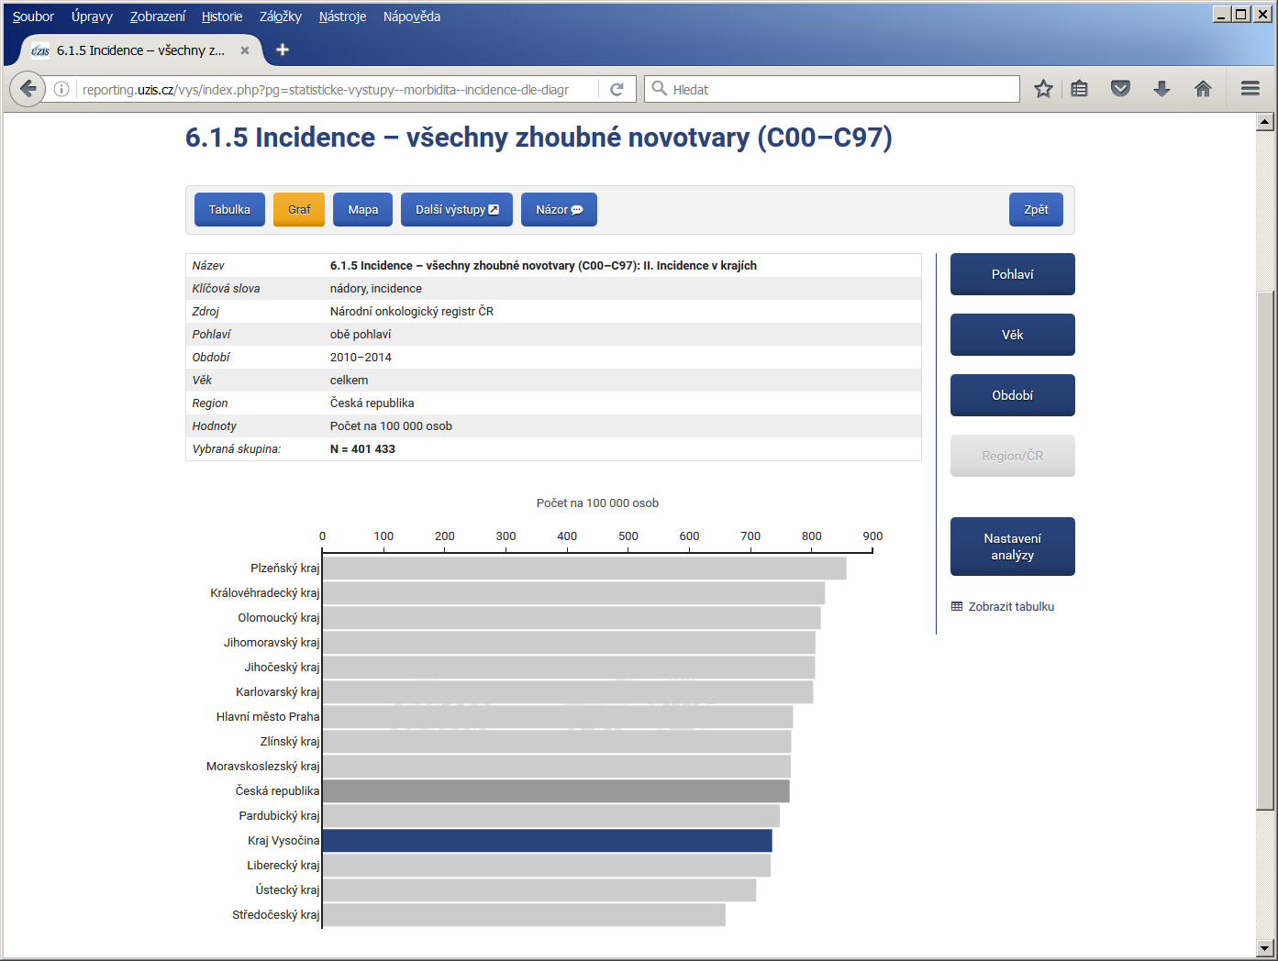Click the Jihočeský kraj bar
The height and width of the screenshot is (961, 1278).
tap(569, 668)
